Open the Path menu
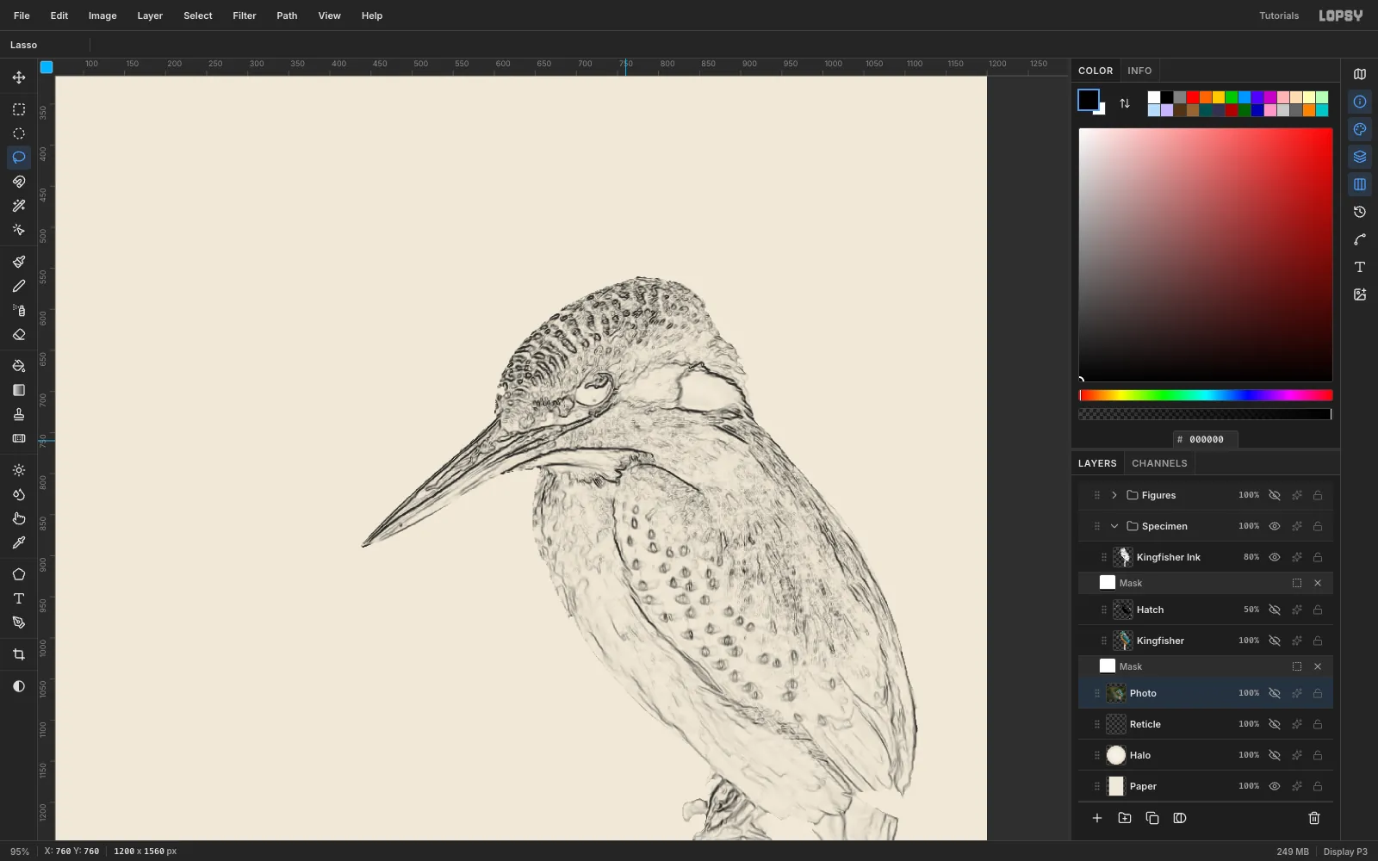The image size is (1378, 861). [287, 15]
